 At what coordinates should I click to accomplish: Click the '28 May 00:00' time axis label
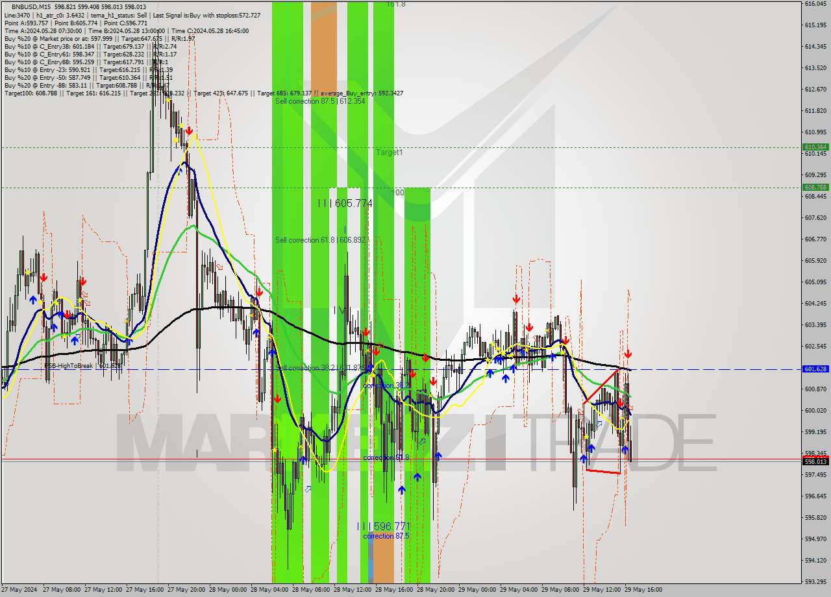click(x=228, y=590)
